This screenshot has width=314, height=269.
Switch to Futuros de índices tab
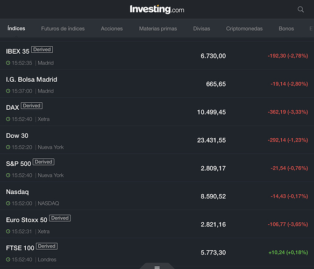coord(63,29)
